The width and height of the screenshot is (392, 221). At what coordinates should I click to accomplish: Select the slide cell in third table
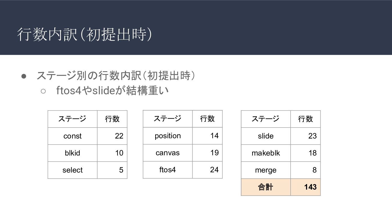click(x=266, y=136)
